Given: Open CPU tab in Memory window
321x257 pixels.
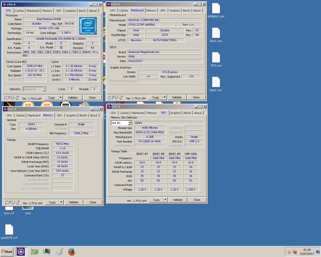Looking at the screenshot, I should tap(9, 115).
